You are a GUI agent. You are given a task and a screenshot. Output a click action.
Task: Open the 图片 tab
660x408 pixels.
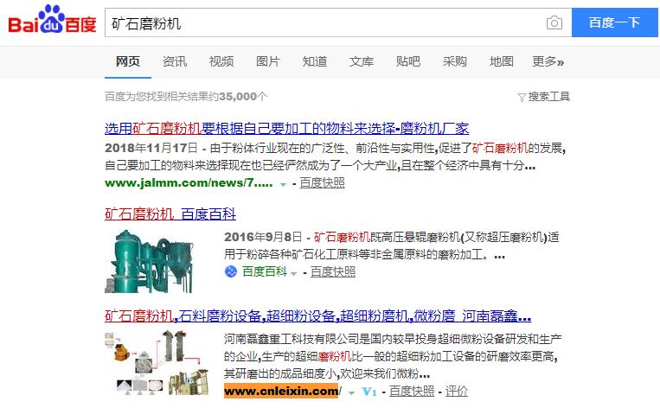(x=267, y=62)
